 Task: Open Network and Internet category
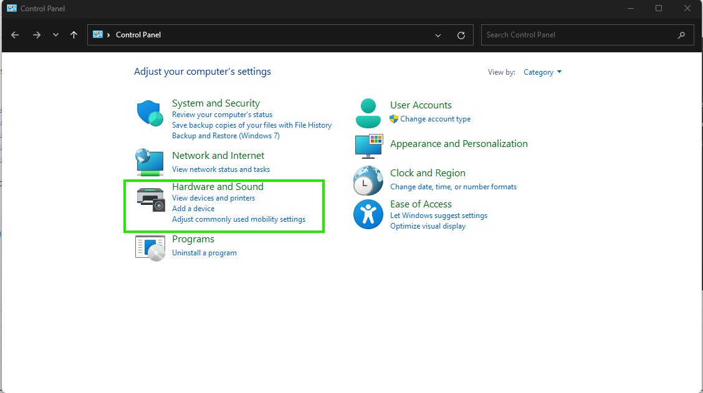[x=218, y=156]
